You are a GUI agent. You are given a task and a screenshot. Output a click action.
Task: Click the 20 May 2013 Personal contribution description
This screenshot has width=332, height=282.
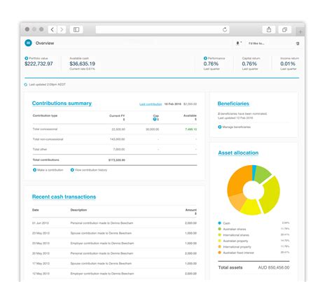[102, 253]
